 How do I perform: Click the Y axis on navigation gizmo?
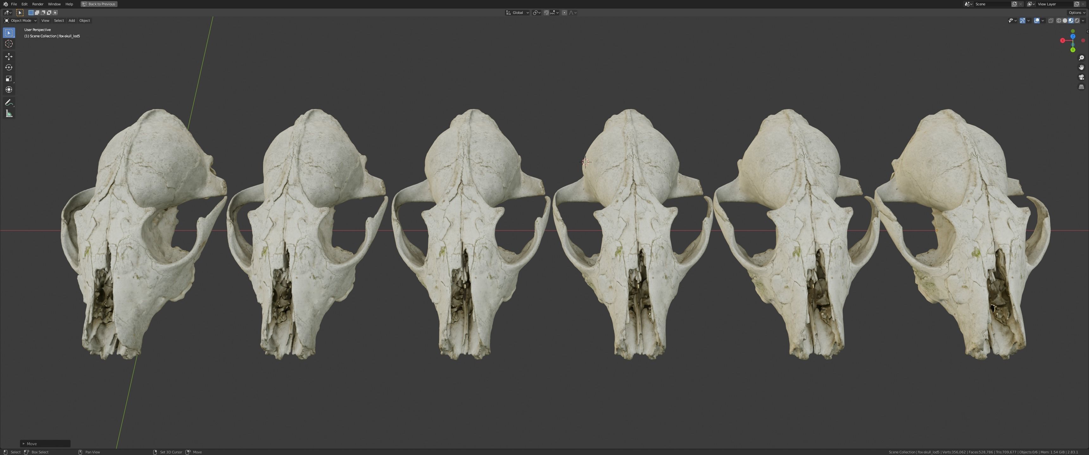[x=1073, y=50]
